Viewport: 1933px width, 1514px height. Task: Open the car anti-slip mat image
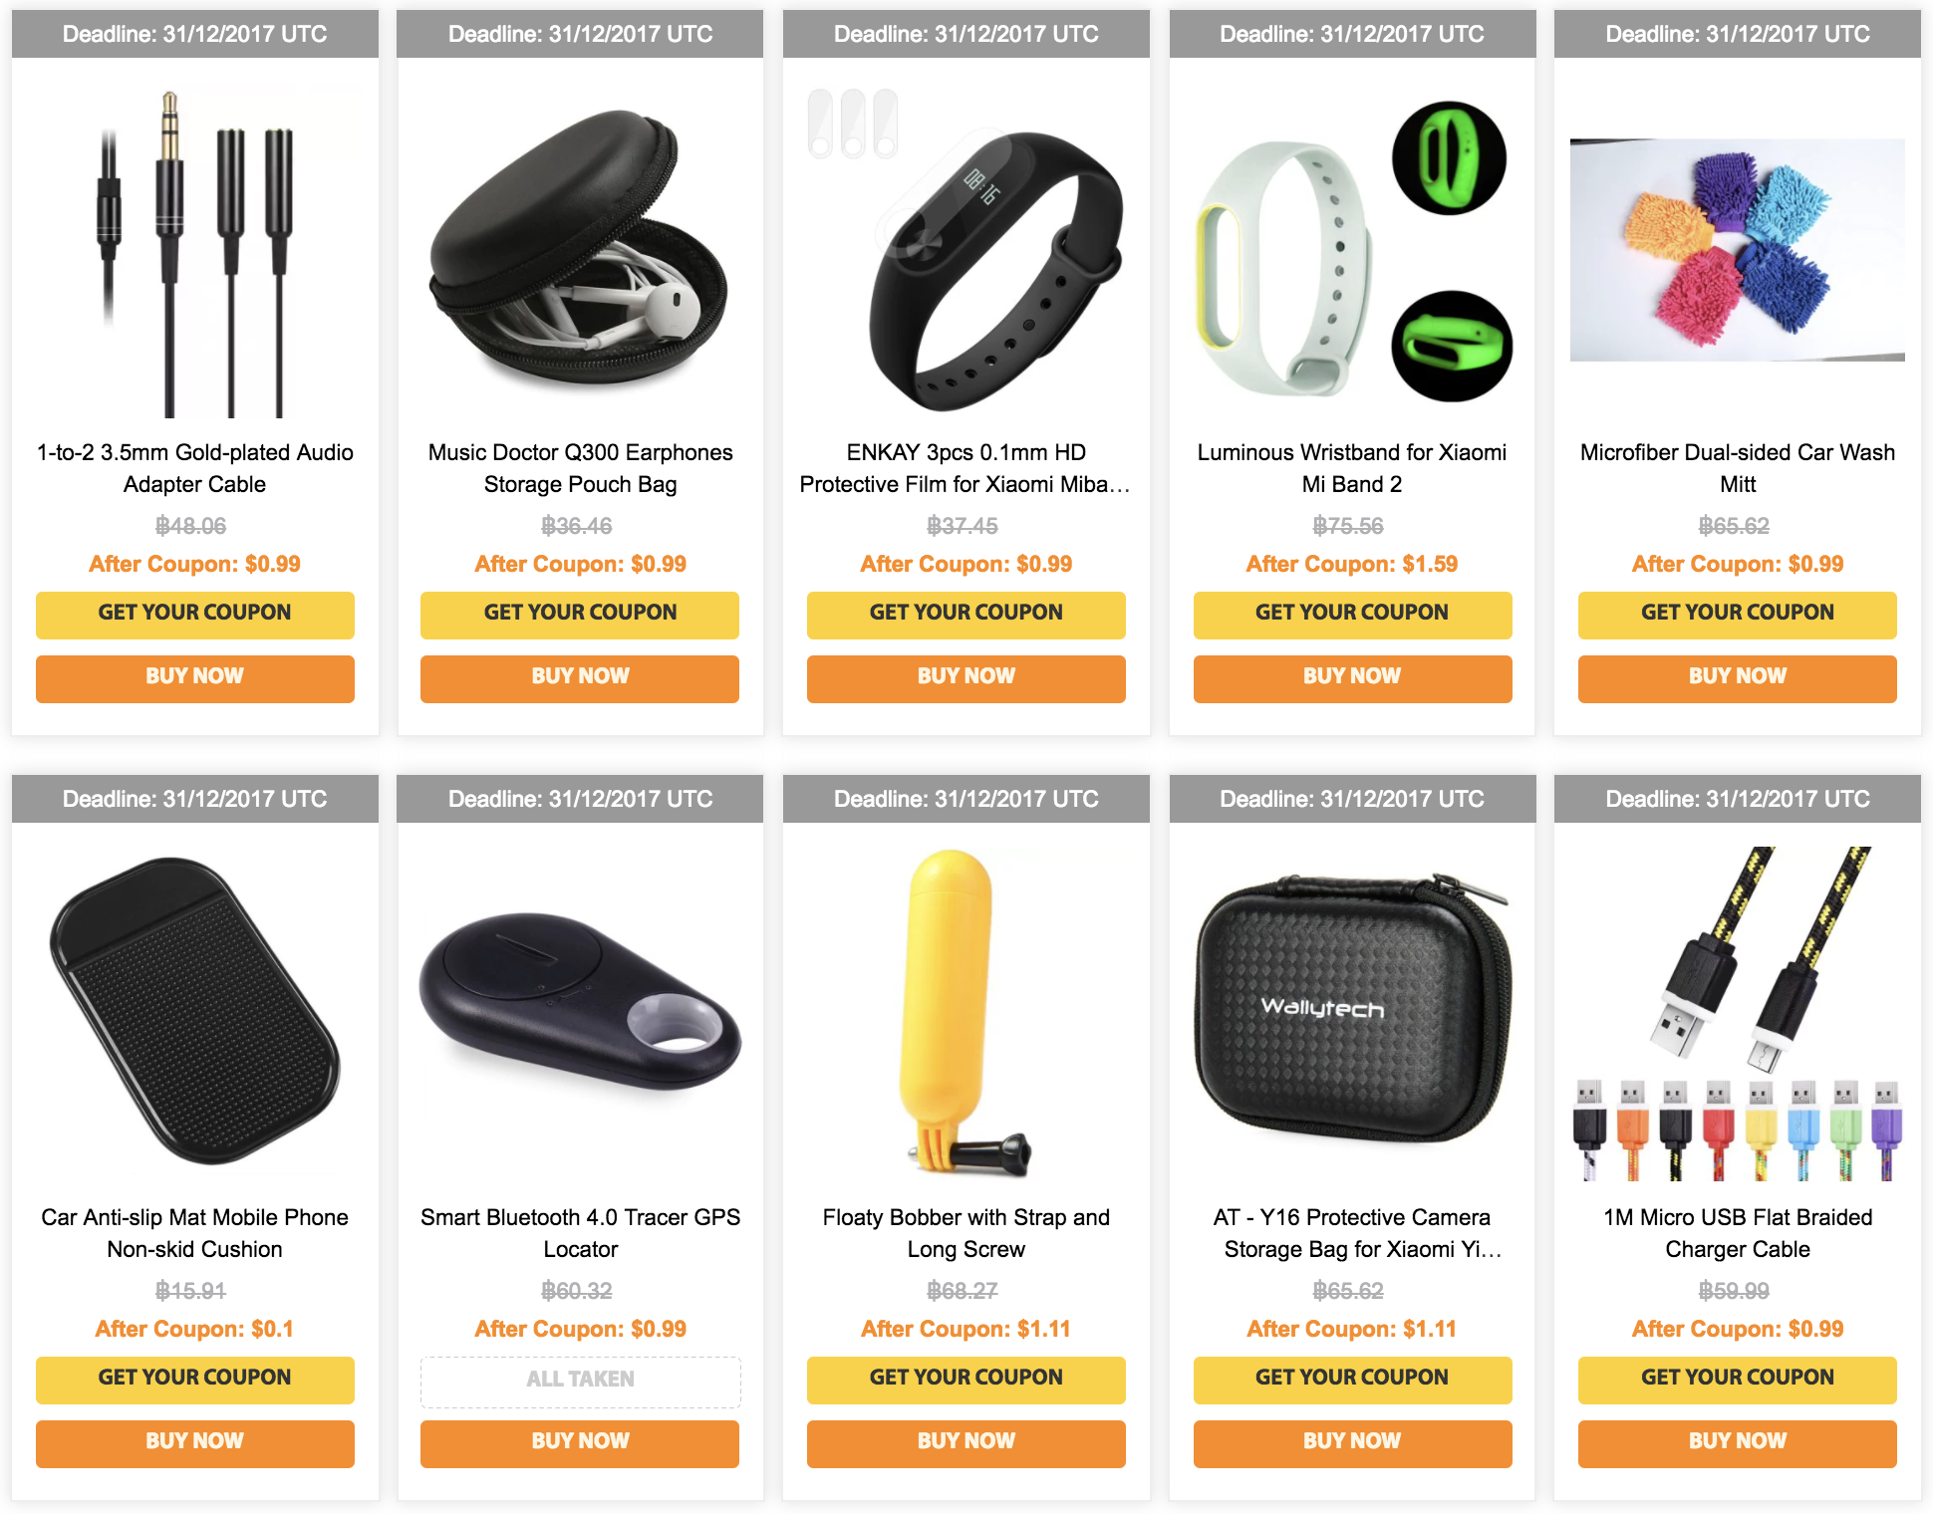195,1014
